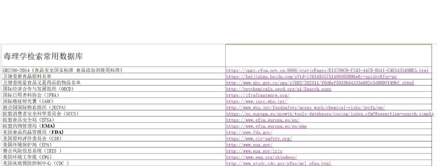Open the atsdr.cdc.gov pfas link
The height and width of the screenshot is (166, 437).
[279, 164]
